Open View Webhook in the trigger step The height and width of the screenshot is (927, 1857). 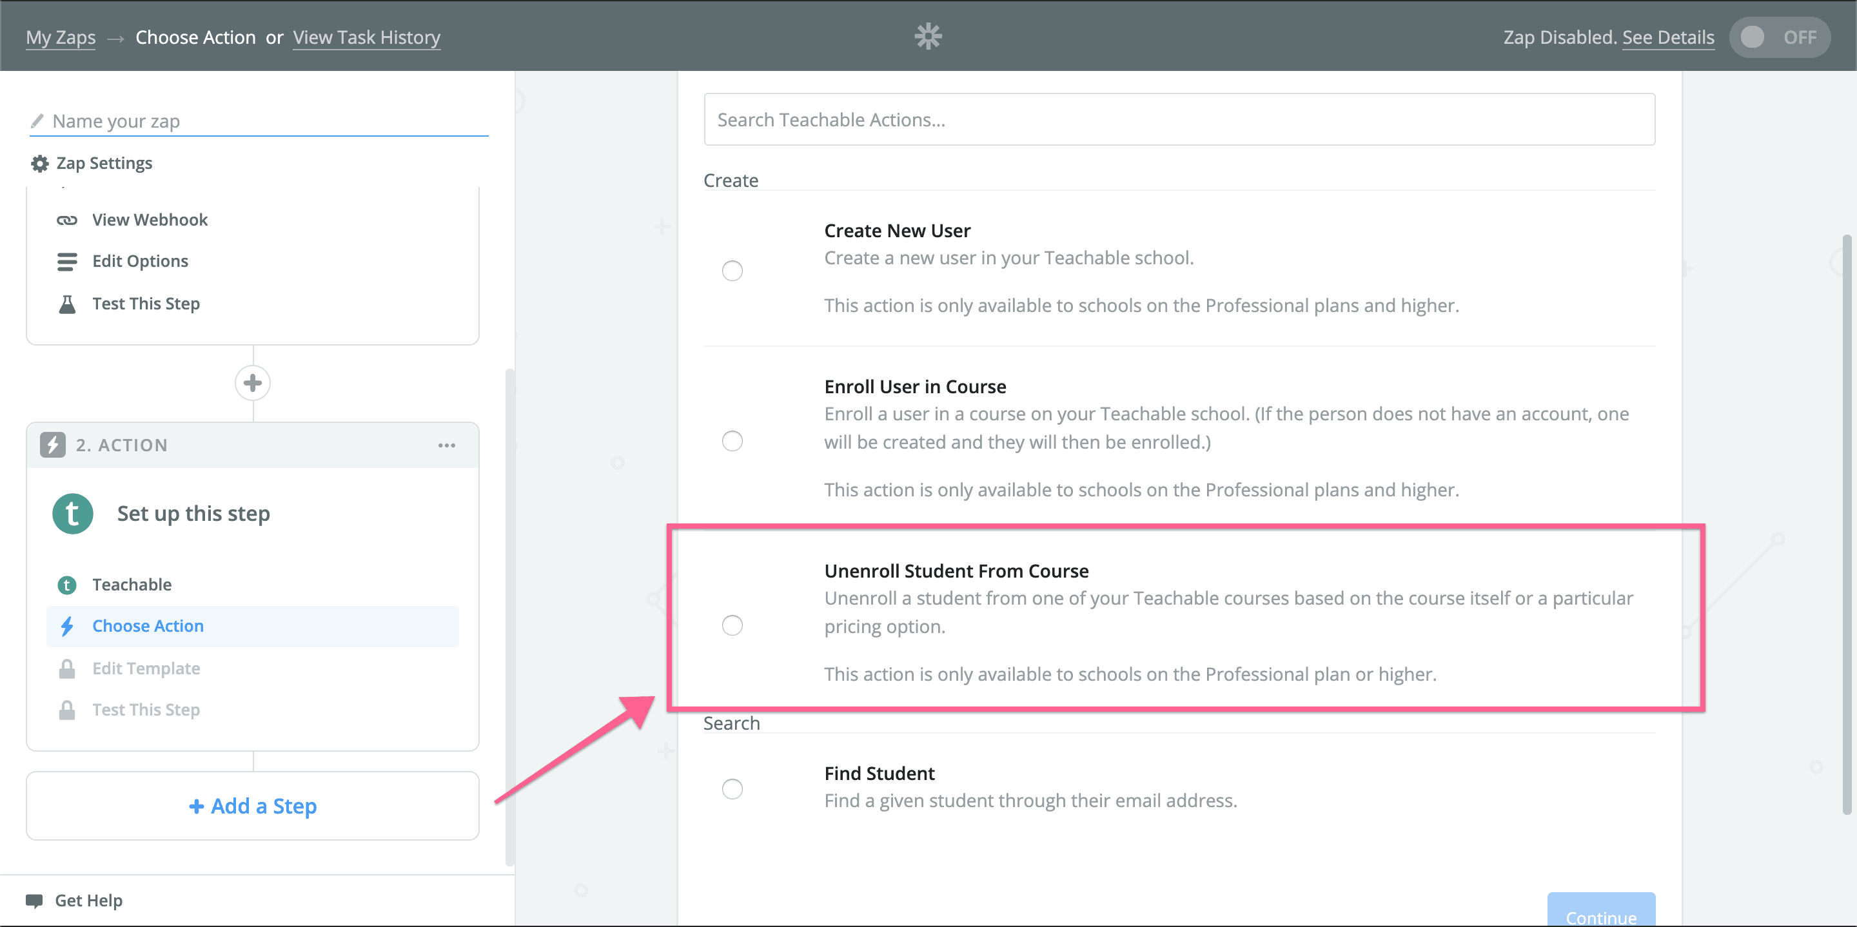tap(252, 220)
